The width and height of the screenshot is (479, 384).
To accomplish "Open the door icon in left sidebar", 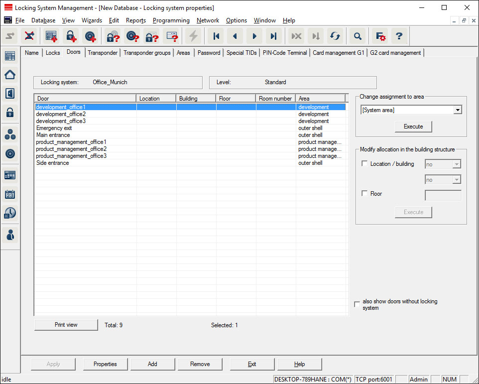I will coord(10,94).
